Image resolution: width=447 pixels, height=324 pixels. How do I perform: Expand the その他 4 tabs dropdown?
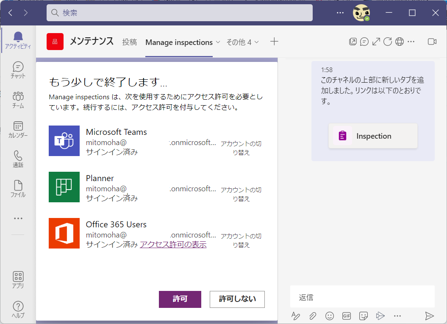click(243, 42)
